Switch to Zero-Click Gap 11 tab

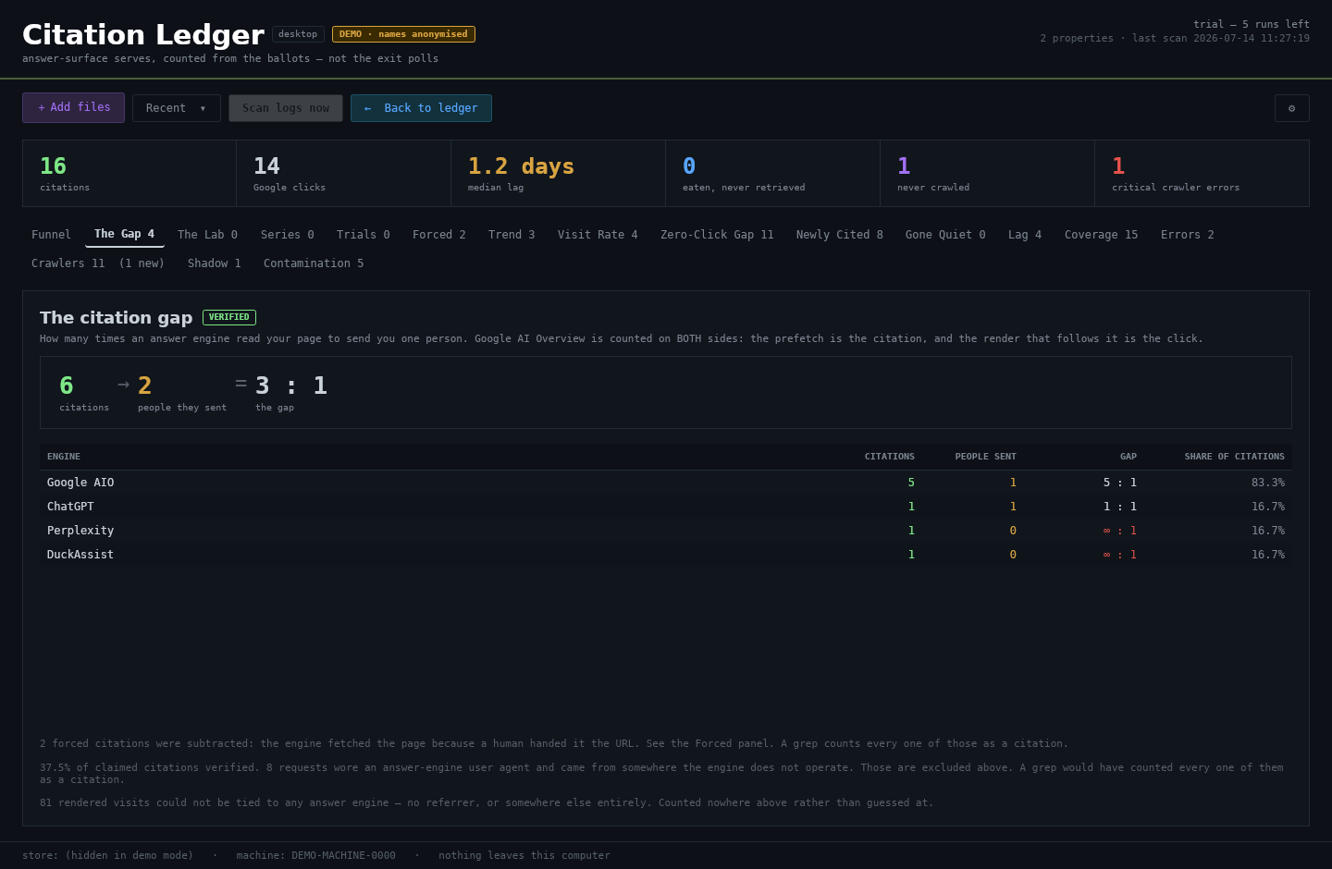pos(717,235)
